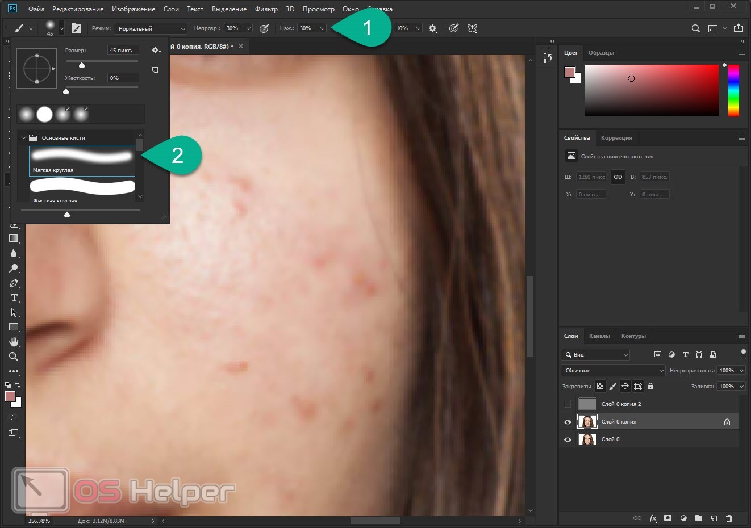Switch to the Коррекция tab
Screen dimensions: 751x528
coord(616,137)
